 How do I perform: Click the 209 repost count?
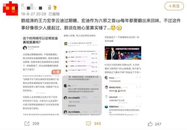tap(36, 123)
